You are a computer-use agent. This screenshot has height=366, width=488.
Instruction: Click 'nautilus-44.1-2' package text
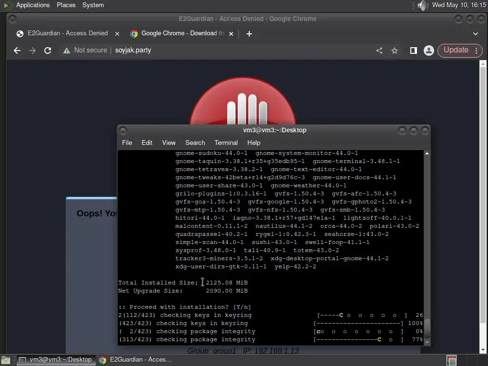coord(284,226)
